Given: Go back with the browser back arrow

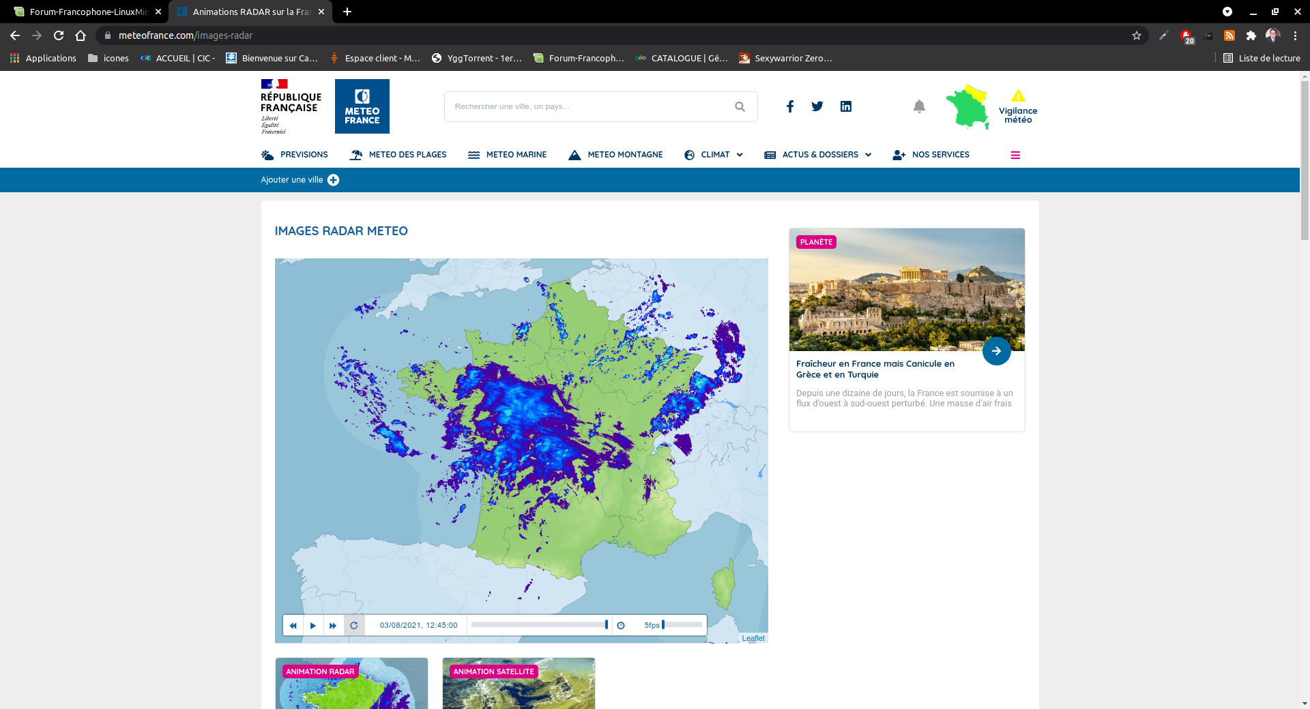Looking at the screenshot, I should pyautogui.click(x=15, y=35).
